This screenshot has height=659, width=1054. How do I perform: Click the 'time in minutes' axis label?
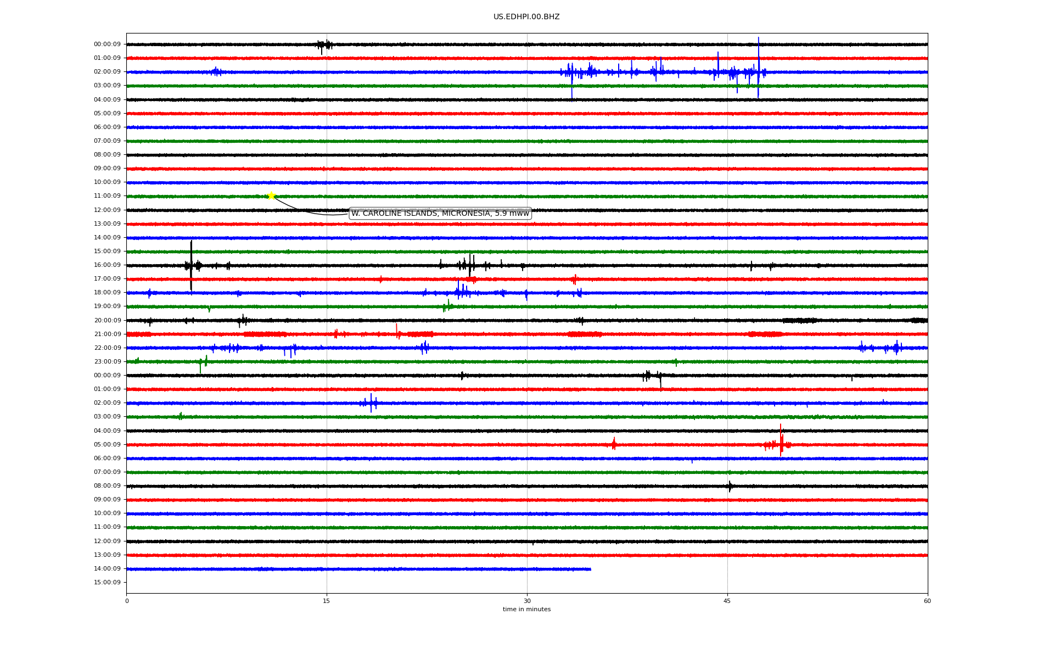pos(526,610)
